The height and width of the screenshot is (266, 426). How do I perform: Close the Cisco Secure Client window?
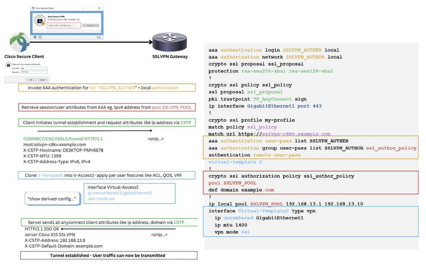(x=99, y=8)
